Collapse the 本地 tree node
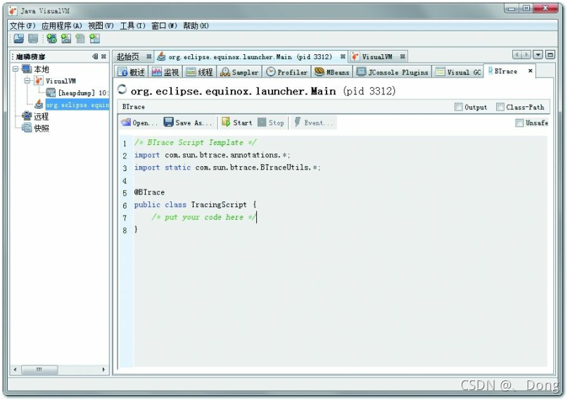This screenshot has height=400, width=570. [15, 69]
